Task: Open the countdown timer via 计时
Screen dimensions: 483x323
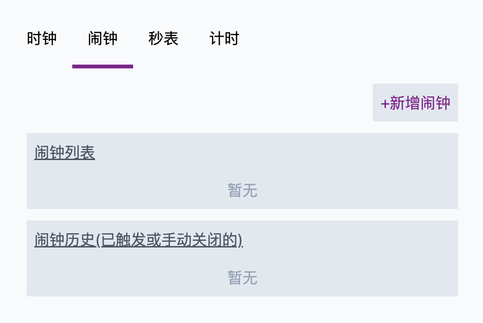Action: point(224,39)
